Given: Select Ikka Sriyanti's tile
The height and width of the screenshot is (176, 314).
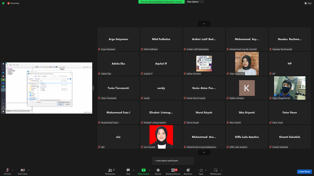Looking at the screenshot, I should (x=247, y=112).
